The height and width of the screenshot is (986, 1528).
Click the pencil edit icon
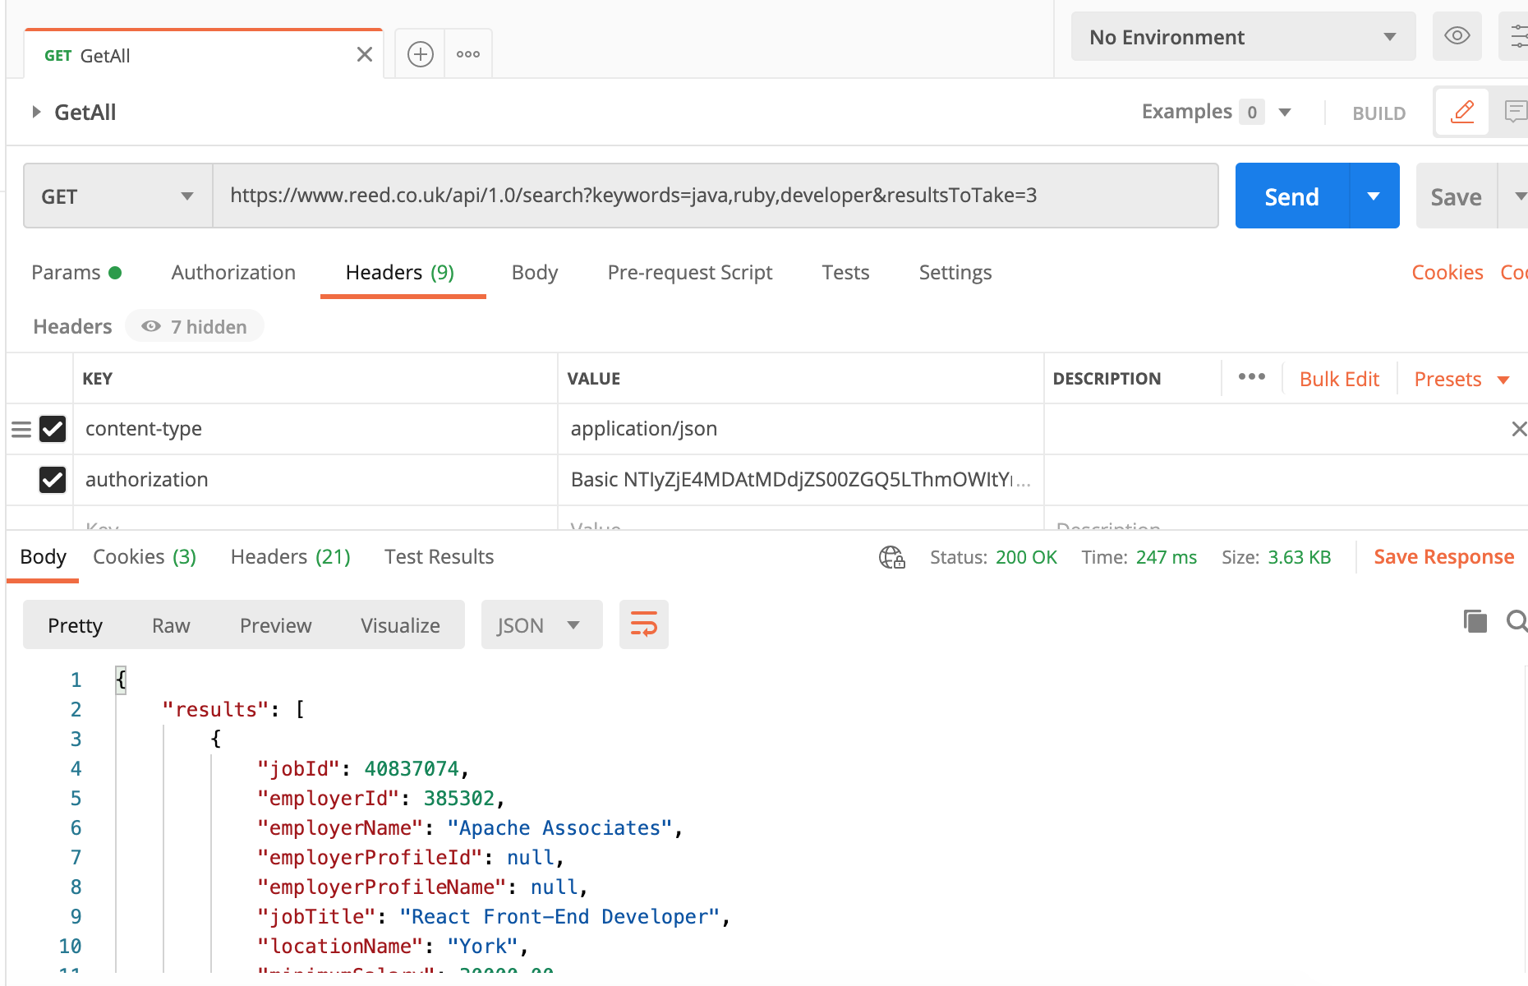(1462, 112)
